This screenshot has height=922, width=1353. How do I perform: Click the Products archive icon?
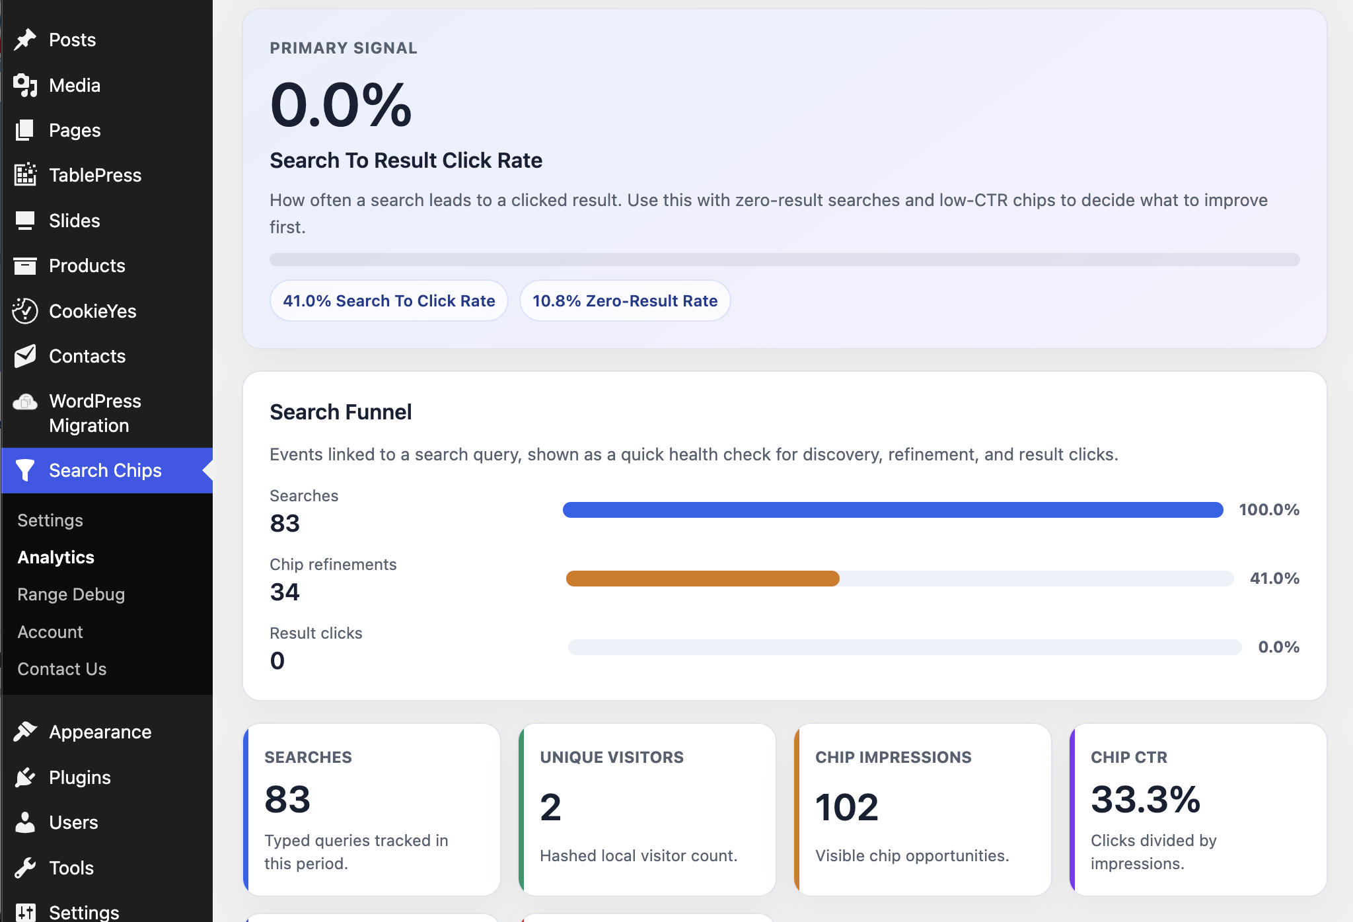coord(25,266)
